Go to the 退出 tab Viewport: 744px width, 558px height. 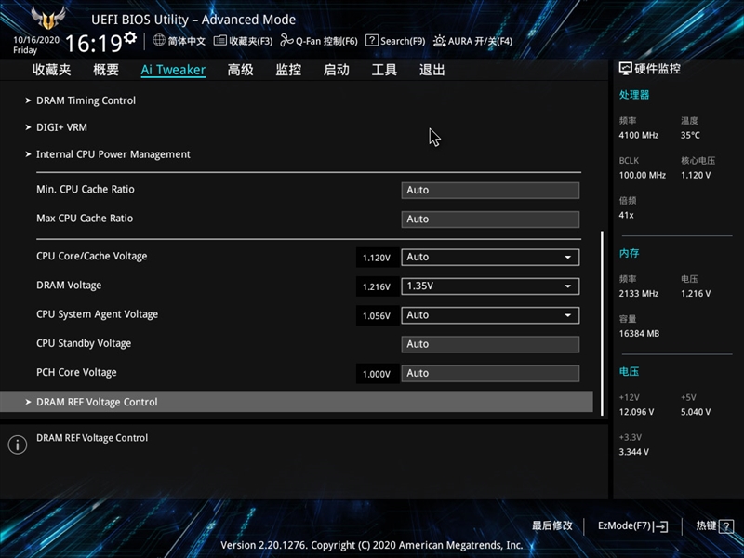[x=432, y=70]
